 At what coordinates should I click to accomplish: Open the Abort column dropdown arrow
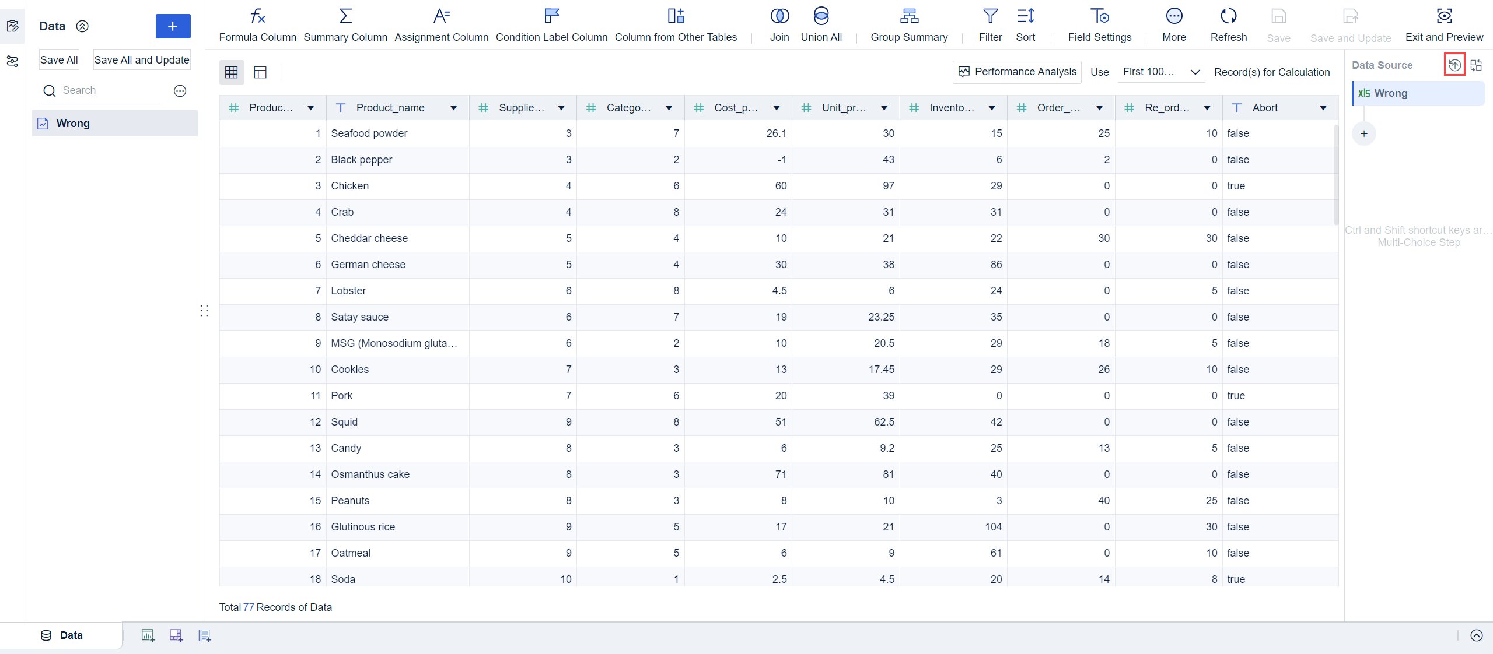1323,108
